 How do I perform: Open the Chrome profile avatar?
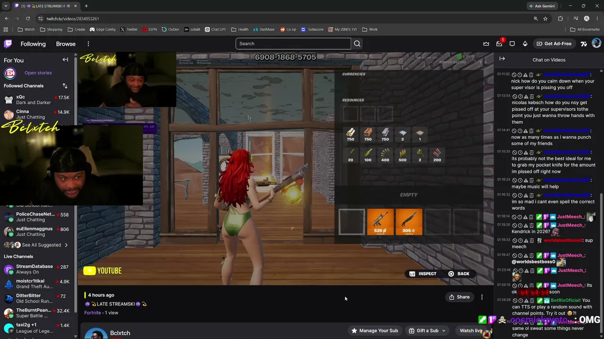(587, 18)
